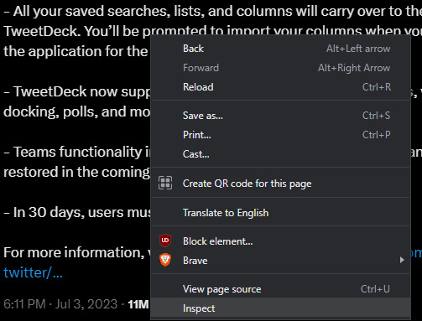
Task: Click the text 'For more information'
Action: 74,252
